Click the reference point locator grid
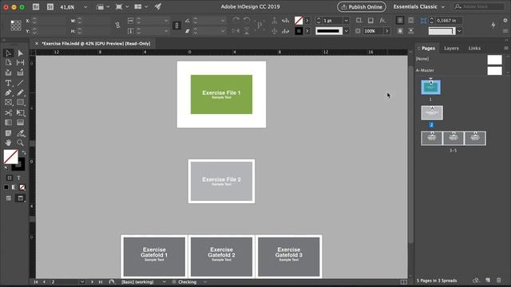 16,26
